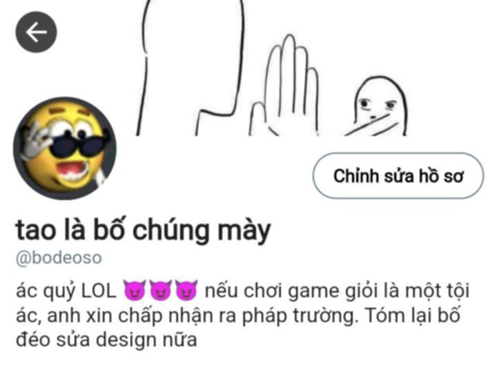Click the 'Chỉnh sửa hồ sơ' button
497x374 pixels.
(x=398, y=175)
